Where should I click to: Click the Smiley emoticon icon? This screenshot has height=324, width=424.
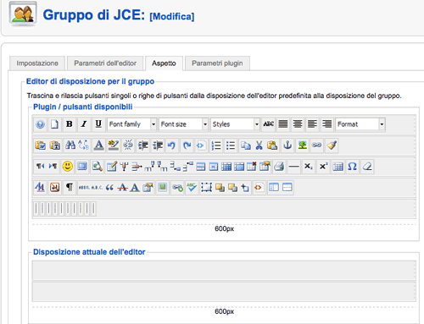point(67,167)
